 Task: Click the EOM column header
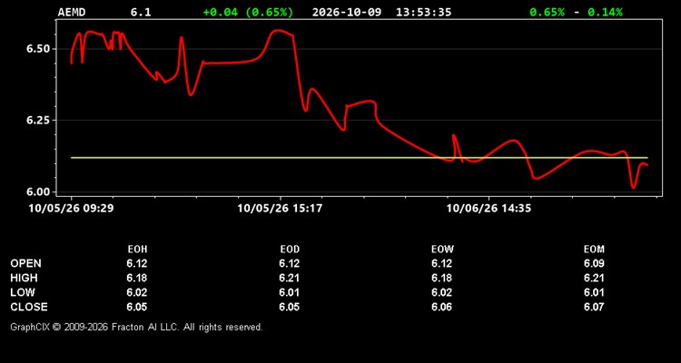click(594, 250)
